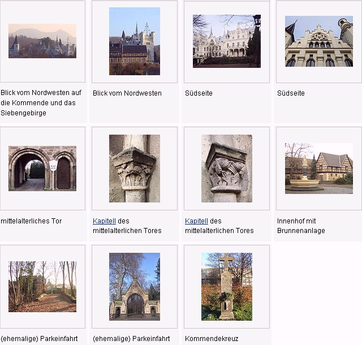Open Südseite close-up facade gable photo
Screen dimensions: 362x345
[318, 41]
